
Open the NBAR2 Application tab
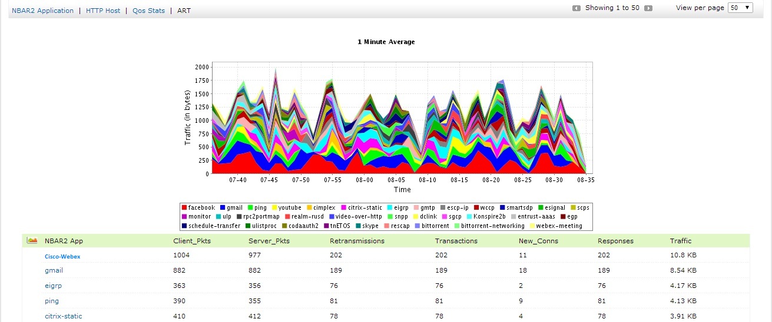tap(42, 11)
